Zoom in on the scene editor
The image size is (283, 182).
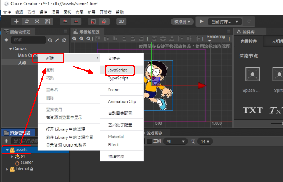click(74, 39)
